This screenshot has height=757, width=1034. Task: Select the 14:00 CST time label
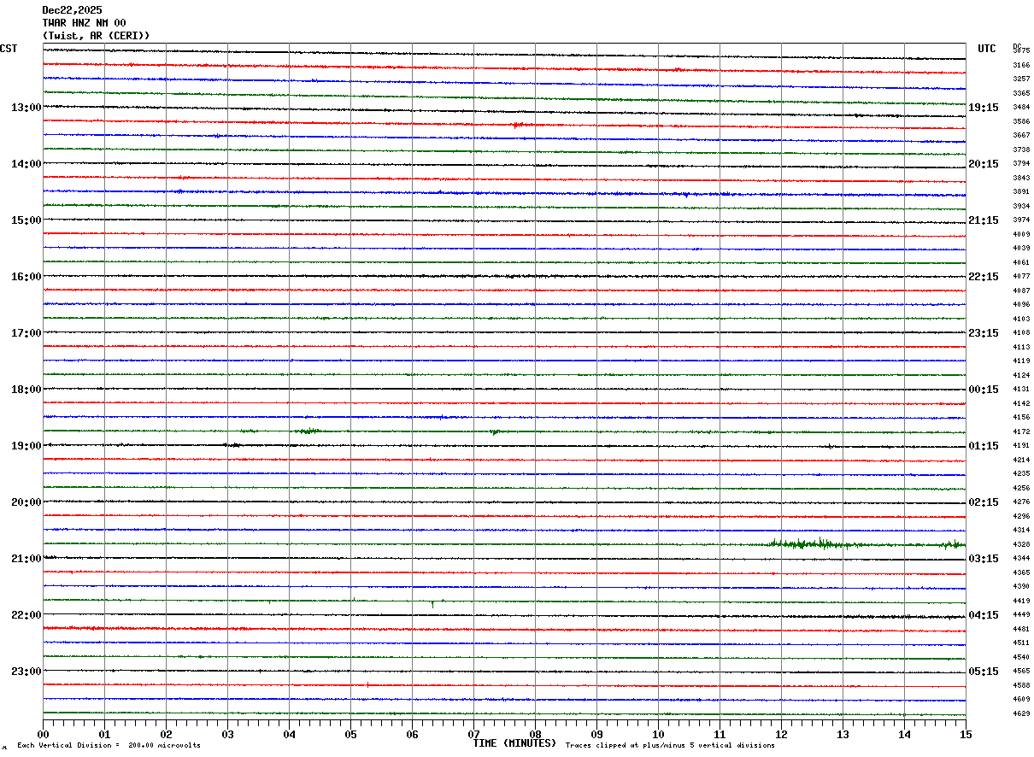(26, 164)
